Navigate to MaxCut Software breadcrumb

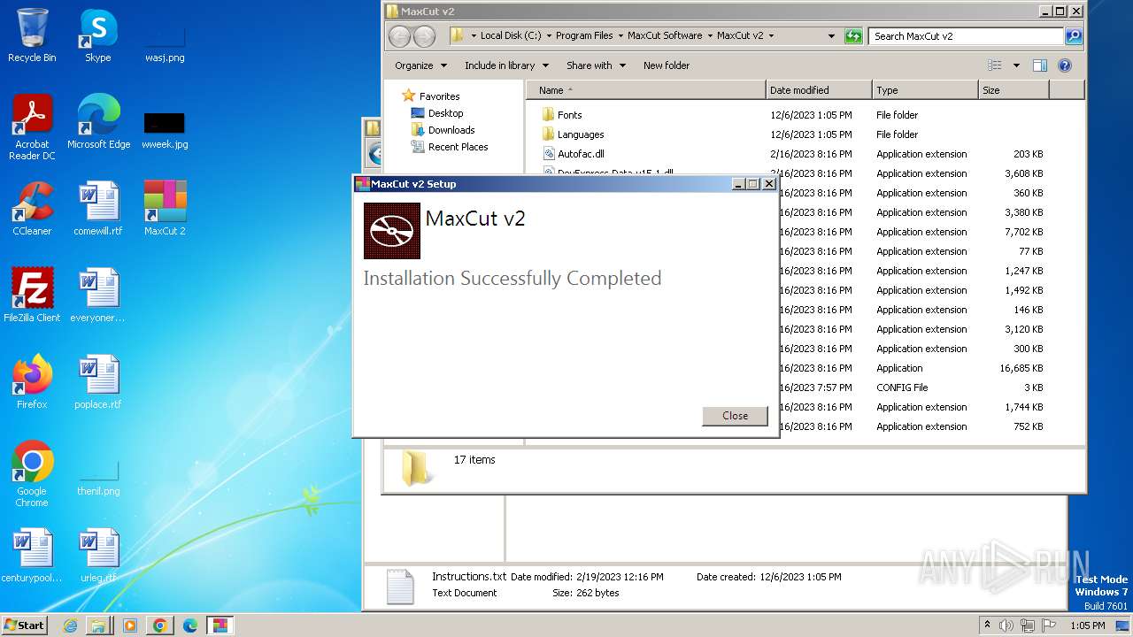pyautogui.click(x=665, y=36)
